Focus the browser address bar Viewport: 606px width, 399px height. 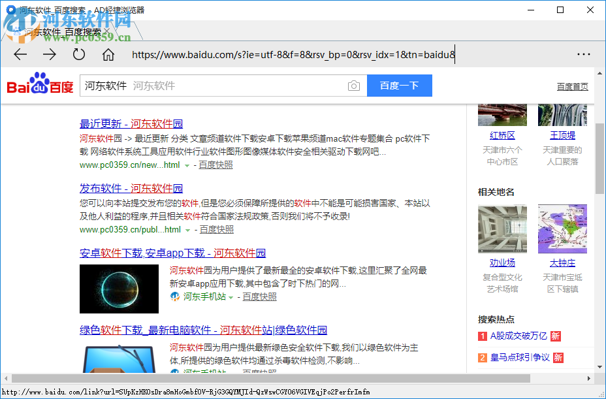294,54
